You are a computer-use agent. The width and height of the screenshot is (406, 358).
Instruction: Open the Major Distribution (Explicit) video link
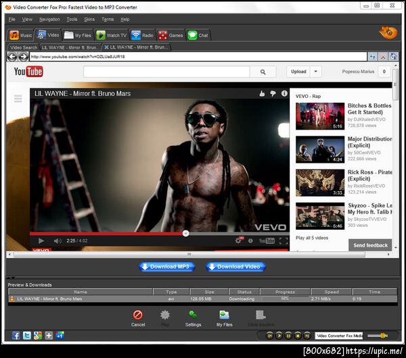[369, 142]
